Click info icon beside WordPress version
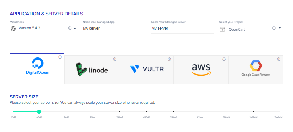 pyautogui.click(x=70, y=28)
